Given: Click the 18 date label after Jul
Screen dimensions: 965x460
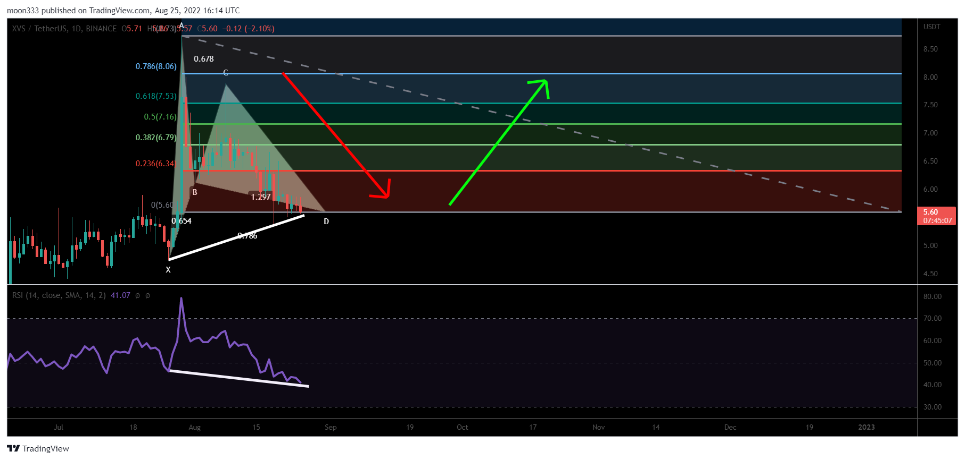Looking at the screenshot, I should coord(133,428).
